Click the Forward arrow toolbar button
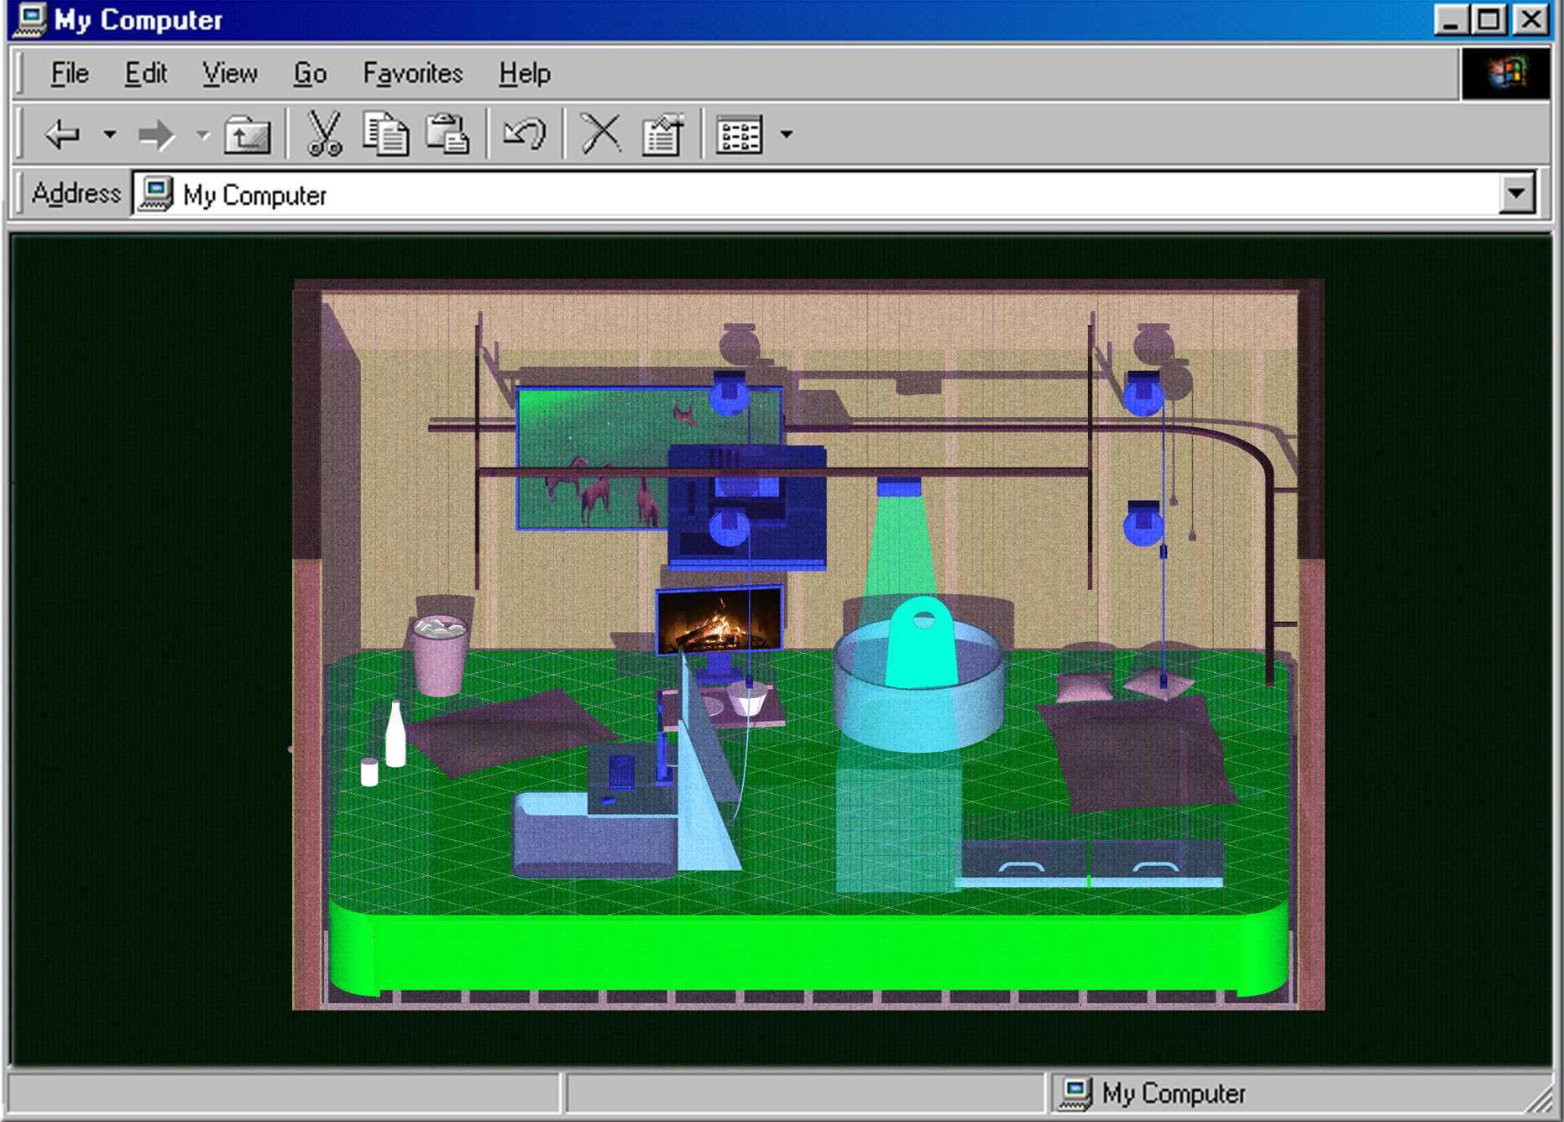1564x1122 pixels. coord(156,134)
